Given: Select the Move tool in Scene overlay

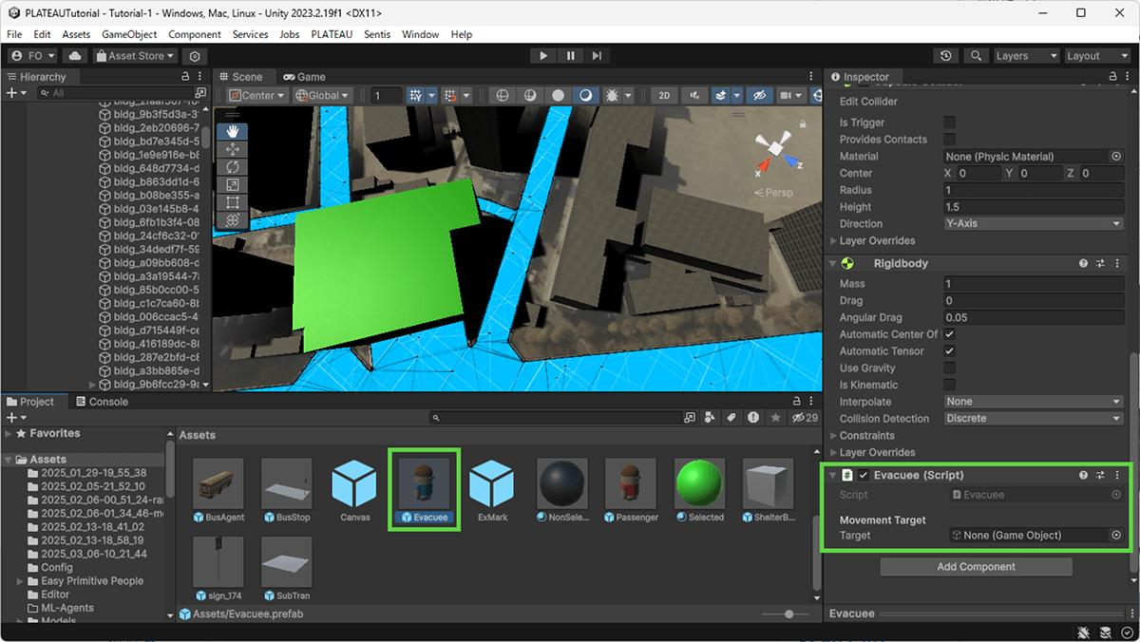Looking at the screenshot, I should tap(233, 149).
